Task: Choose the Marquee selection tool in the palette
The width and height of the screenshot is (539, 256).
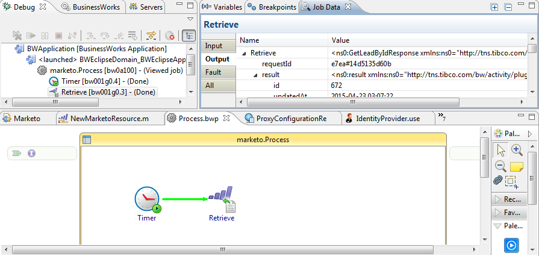Action: coord(512,182)
